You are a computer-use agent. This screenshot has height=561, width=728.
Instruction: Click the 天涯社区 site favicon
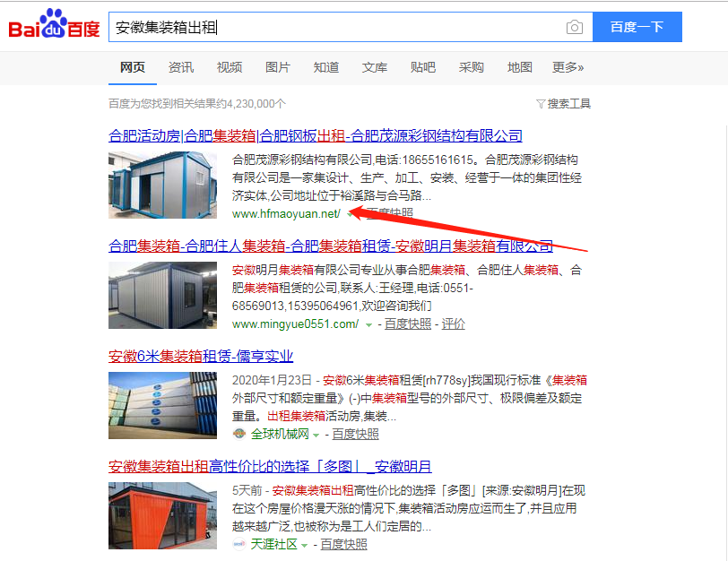pyautogui.click(x=239, y=544)
